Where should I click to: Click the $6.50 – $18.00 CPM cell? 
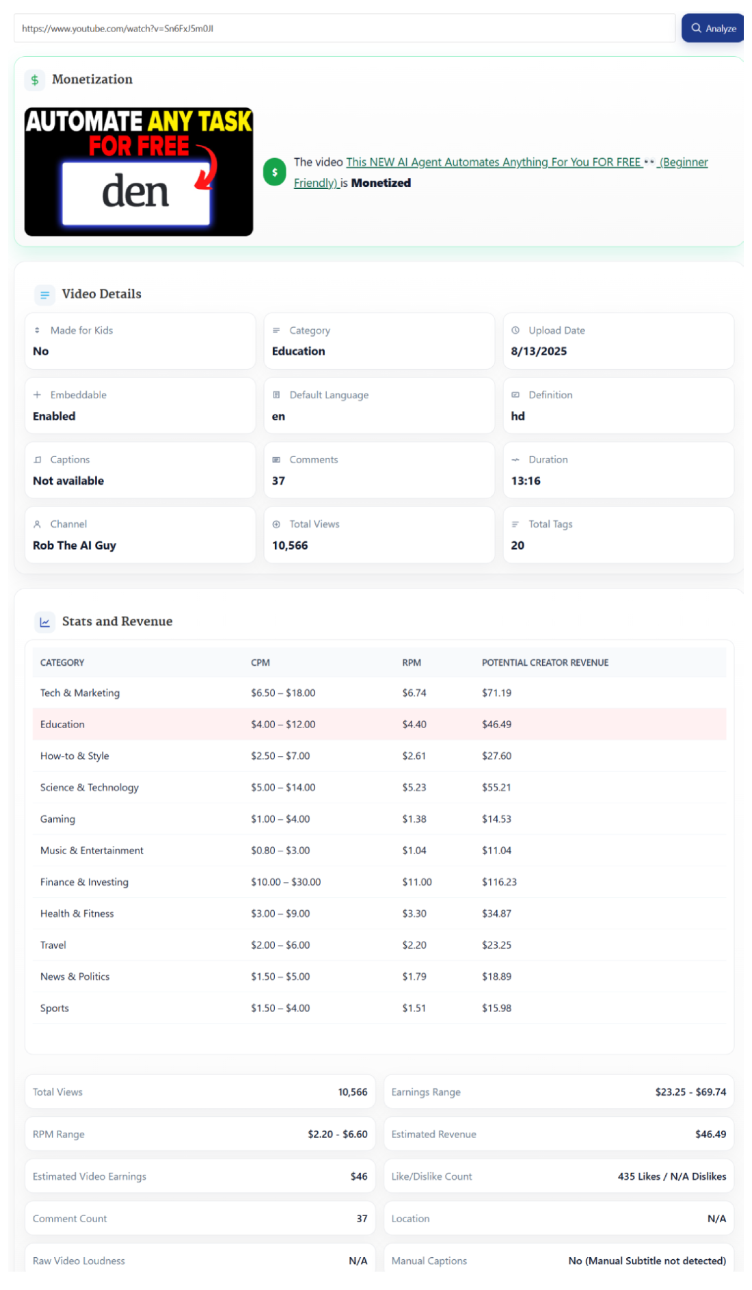tap(283, 693)
